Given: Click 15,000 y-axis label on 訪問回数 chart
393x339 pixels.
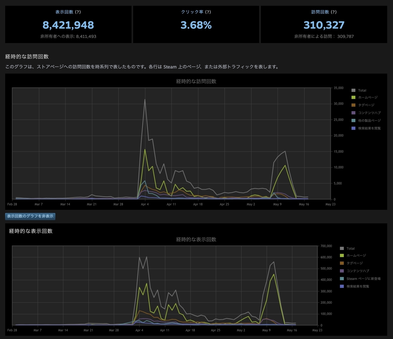Looking at the screenshot, I should pos(338,152).
